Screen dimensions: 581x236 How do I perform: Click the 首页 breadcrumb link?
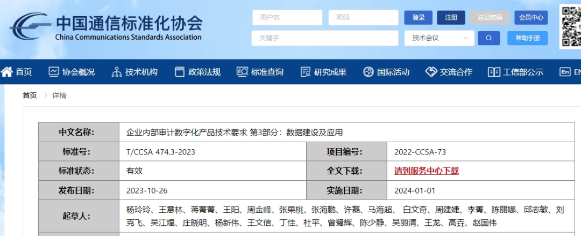pos(30,95)
